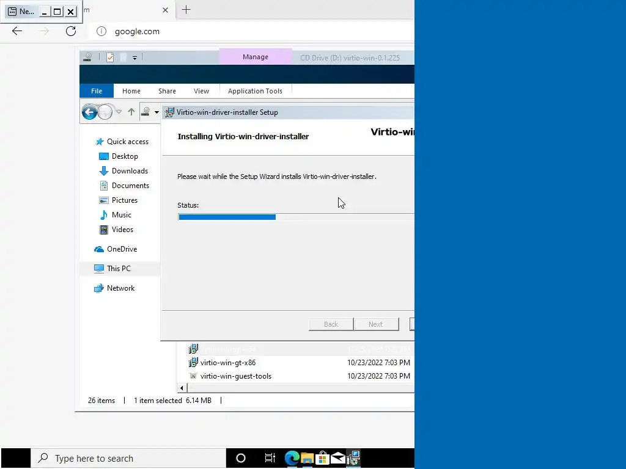
Task: Click the installer icon in the taskbar
Action: [x=353, y=458]
